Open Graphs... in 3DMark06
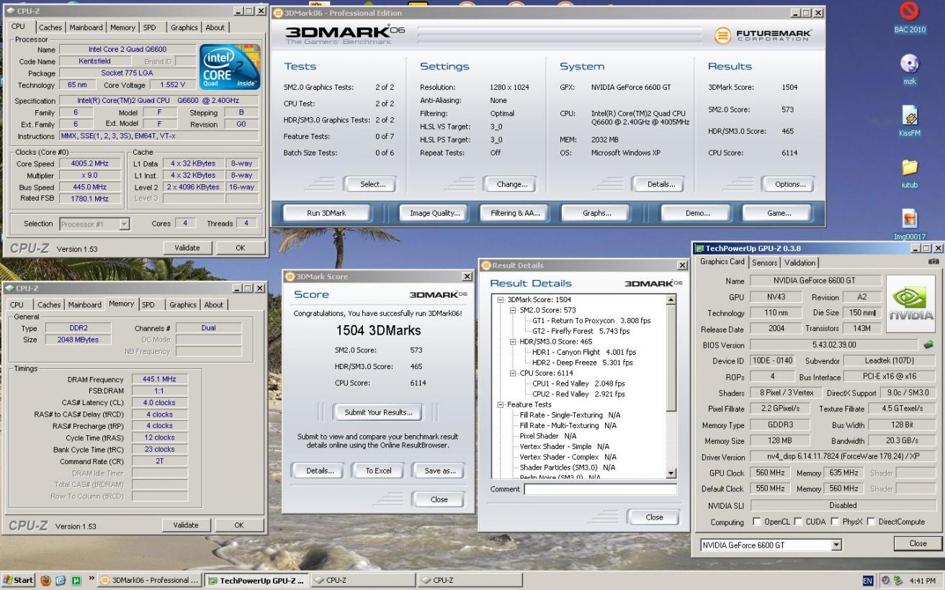Screen dimensions: 945x590 (596, 213)
